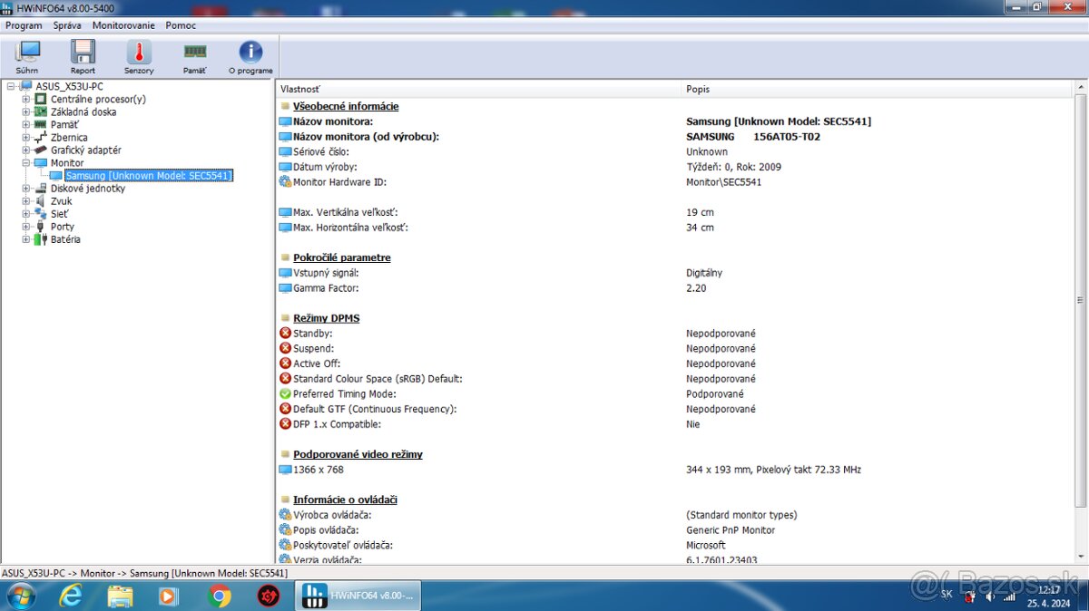Viewport: 1089px width, 611px height.
Task: Click the Podporované video režimy heading
Action: 358,454
